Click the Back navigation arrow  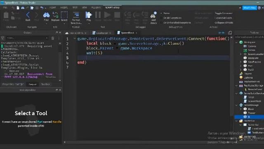pos(28,15)
